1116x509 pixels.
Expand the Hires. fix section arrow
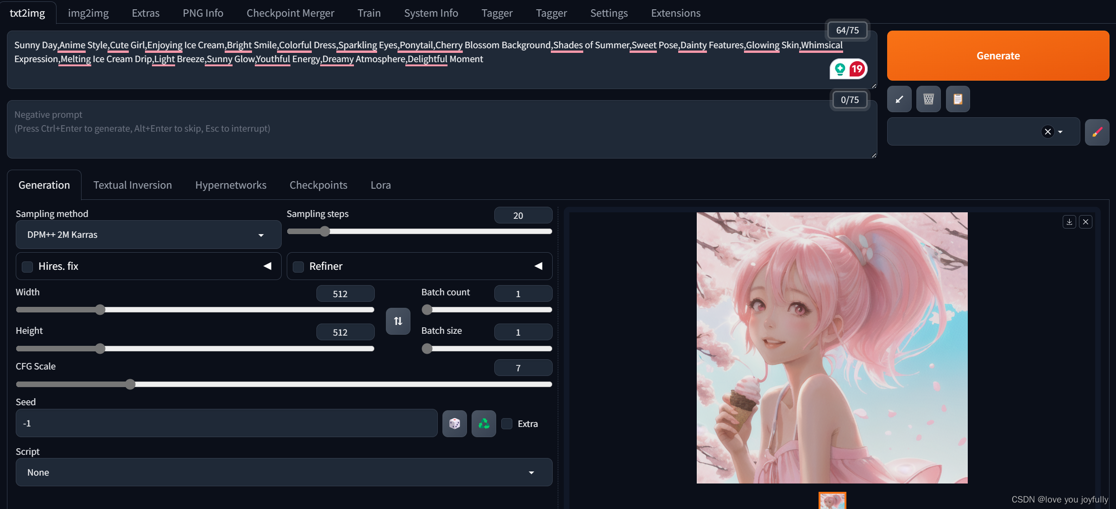pyautogui.click(x=267, y=266)
